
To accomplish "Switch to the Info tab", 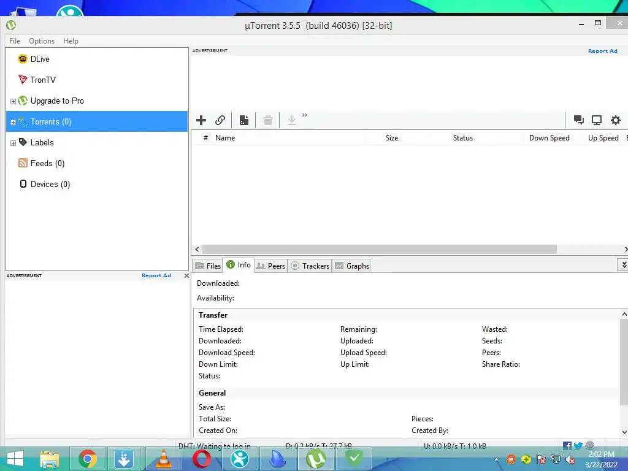I will pos(239,265).
